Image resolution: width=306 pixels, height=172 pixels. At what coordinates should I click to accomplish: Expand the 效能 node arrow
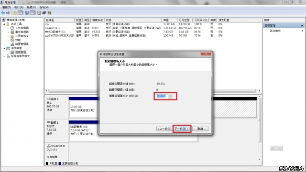click(x=8, y=40)
